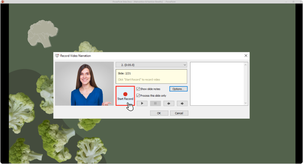Click the Record Video Narration title icon

57,56
